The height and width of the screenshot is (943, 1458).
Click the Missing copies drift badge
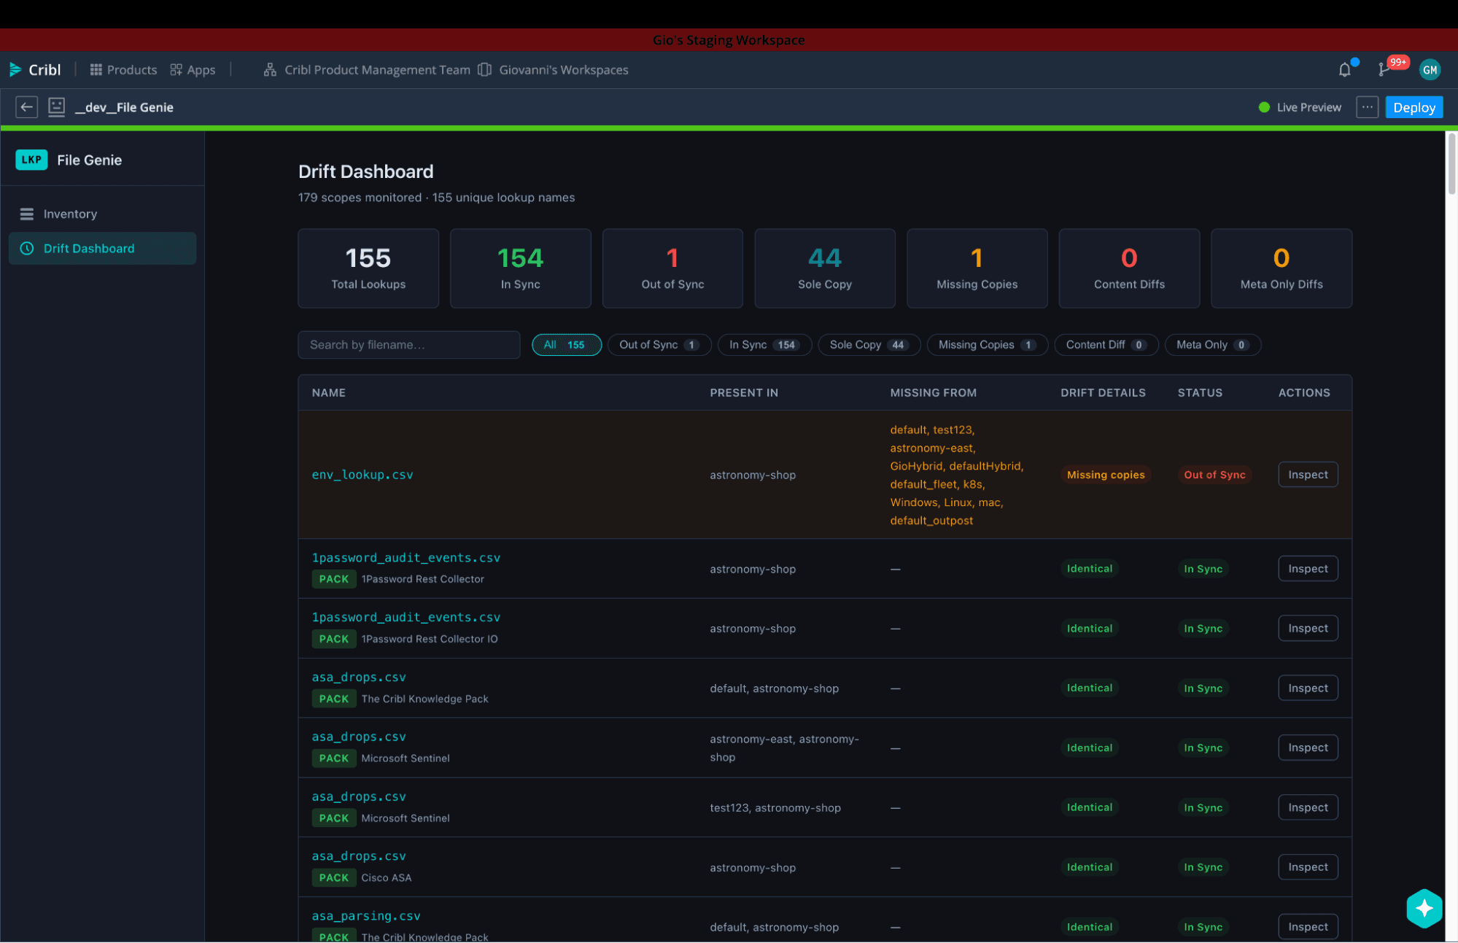(1106, 475)
